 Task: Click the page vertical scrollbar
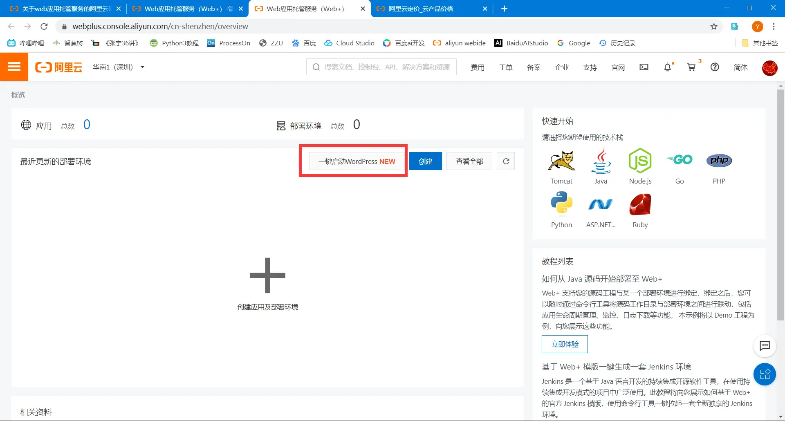(781, 204)
